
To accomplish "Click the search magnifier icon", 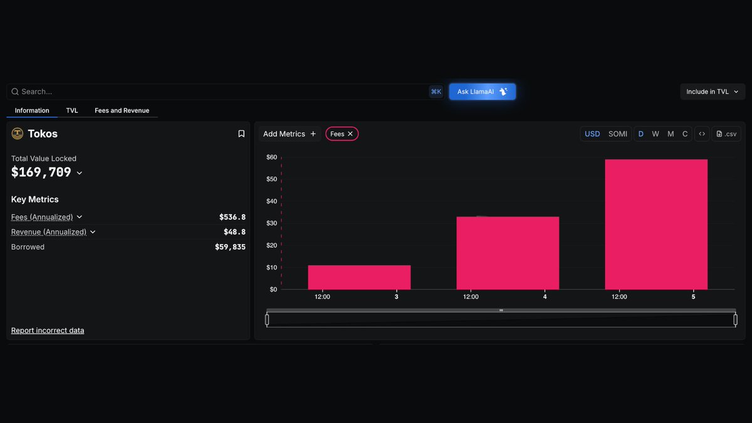I will 15,91.
